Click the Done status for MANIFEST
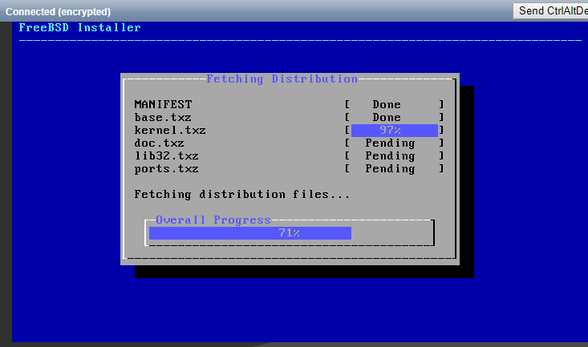 tap(387, 104)
